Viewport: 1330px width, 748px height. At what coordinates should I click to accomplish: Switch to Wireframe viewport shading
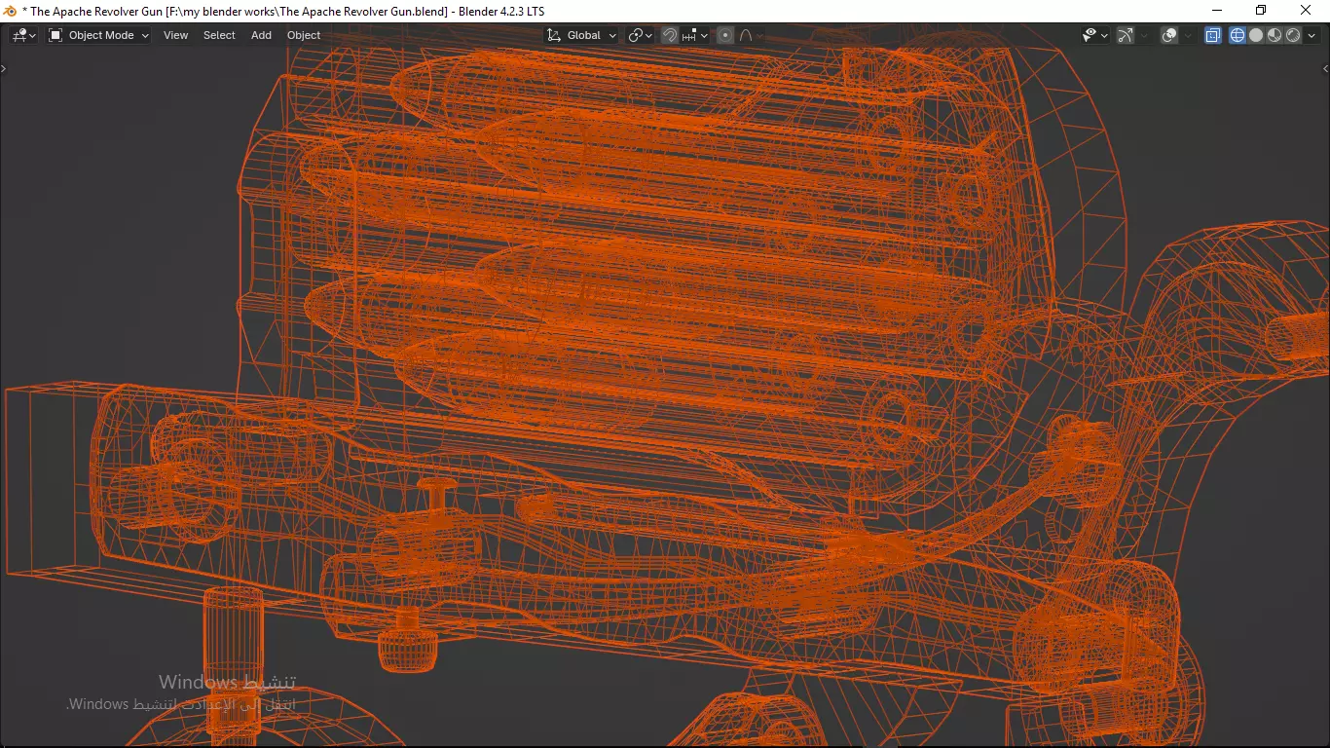[1238, 35]
